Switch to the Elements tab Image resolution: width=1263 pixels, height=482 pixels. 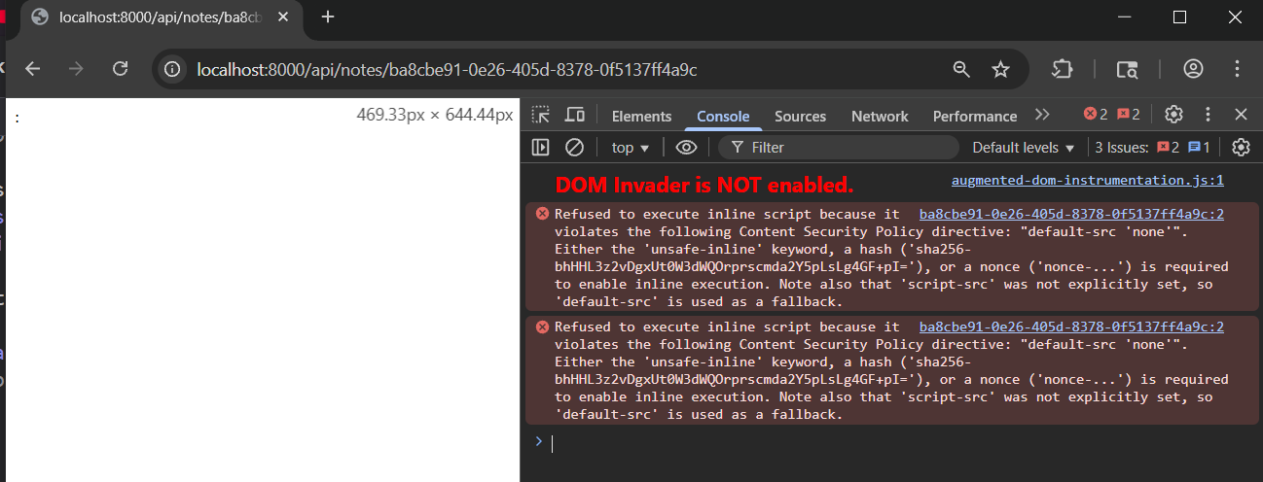641,116
